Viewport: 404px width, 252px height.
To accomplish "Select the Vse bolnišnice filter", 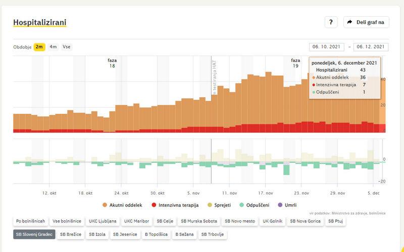I will 67,221.
